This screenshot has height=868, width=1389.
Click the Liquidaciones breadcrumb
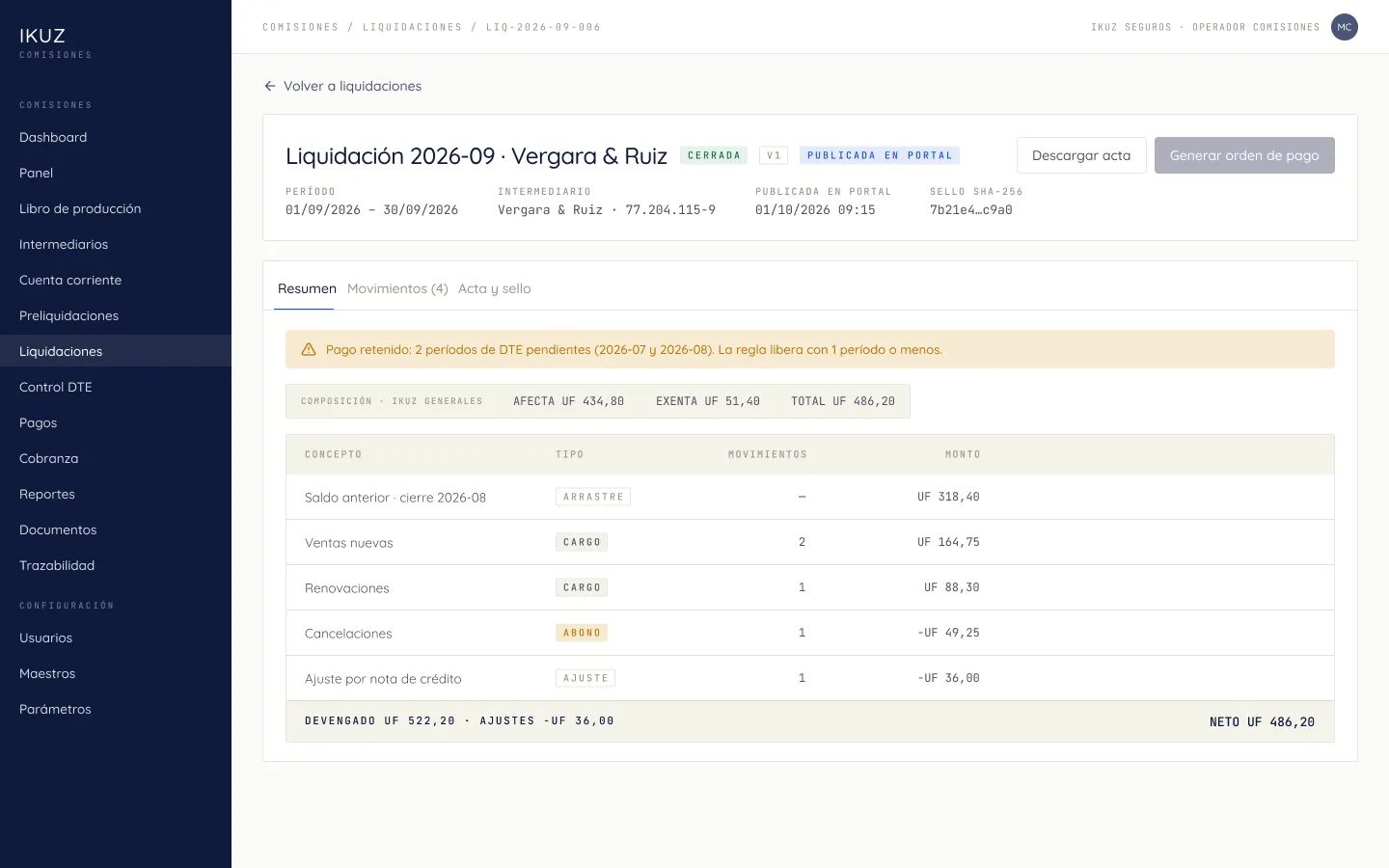(412, 27)
